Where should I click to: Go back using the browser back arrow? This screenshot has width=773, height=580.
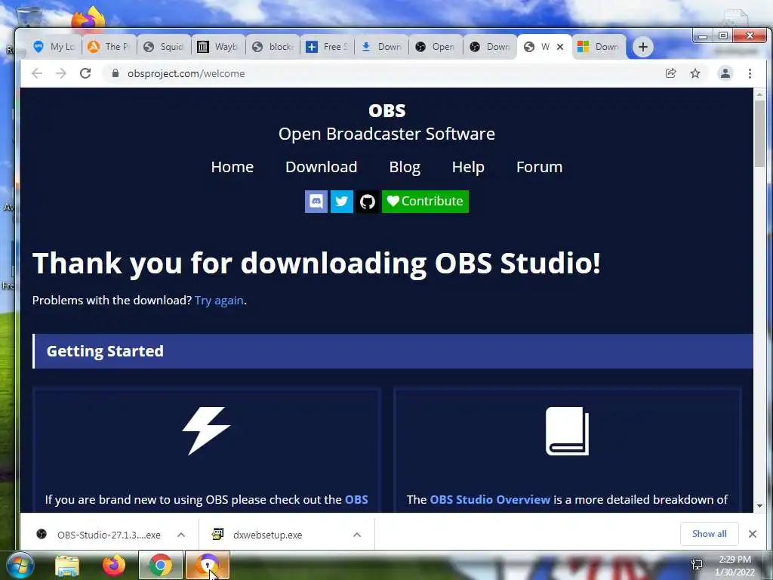click(x=37, y=73)
